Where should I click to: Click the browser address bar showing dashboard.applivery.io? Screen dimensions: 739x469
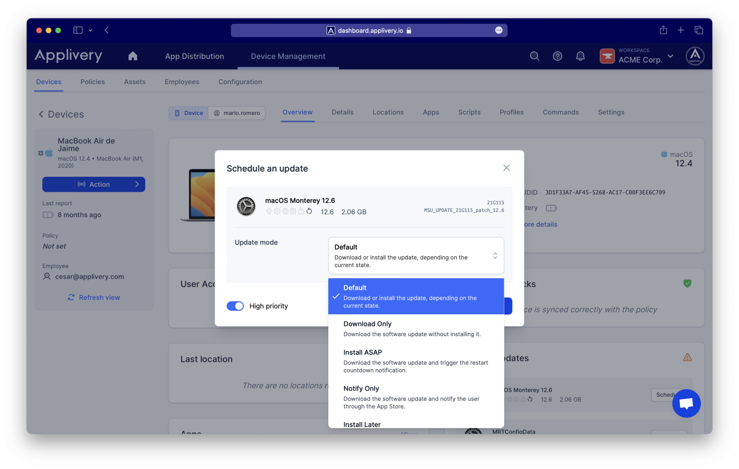(369, 30)
